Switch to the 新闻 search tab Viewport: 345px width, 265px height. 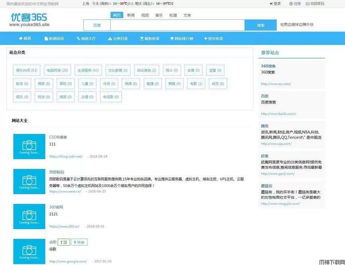131,15
